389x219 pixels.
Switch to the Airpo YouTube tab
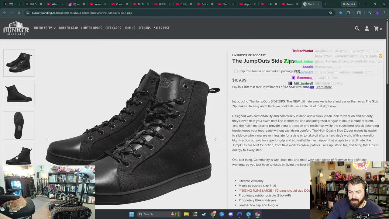point(247,4)
